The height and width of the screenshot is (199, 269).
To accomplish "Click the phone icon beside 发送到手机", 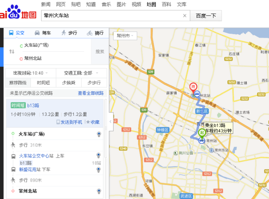I will [x=58, y=122].
